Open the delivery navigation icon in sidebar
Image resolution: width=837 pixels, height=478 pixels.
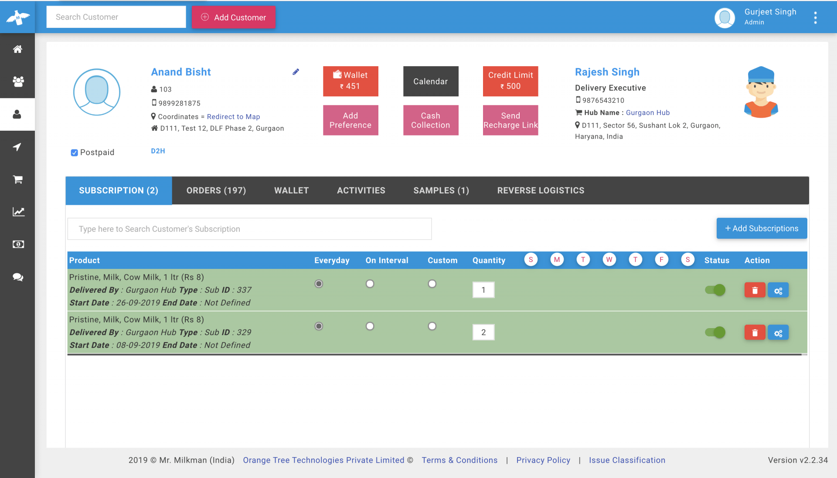pos(17,147)
